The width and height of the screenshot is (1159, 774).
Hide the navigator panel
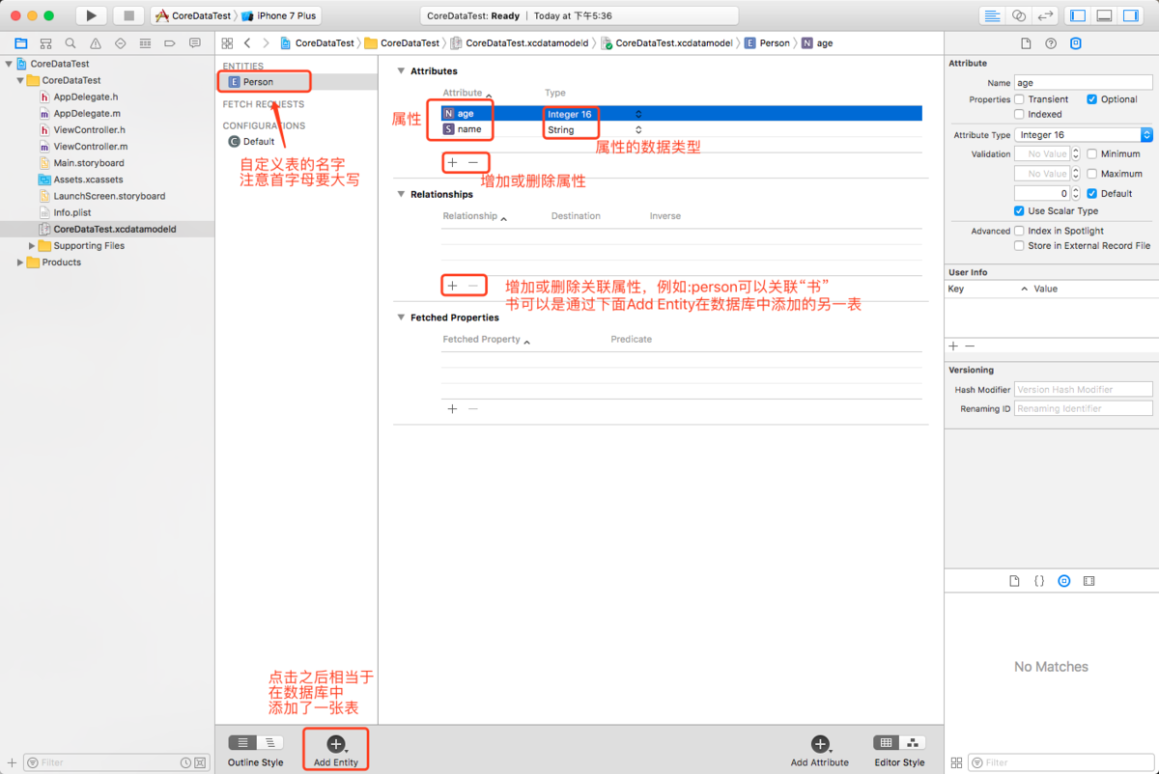1079,15
